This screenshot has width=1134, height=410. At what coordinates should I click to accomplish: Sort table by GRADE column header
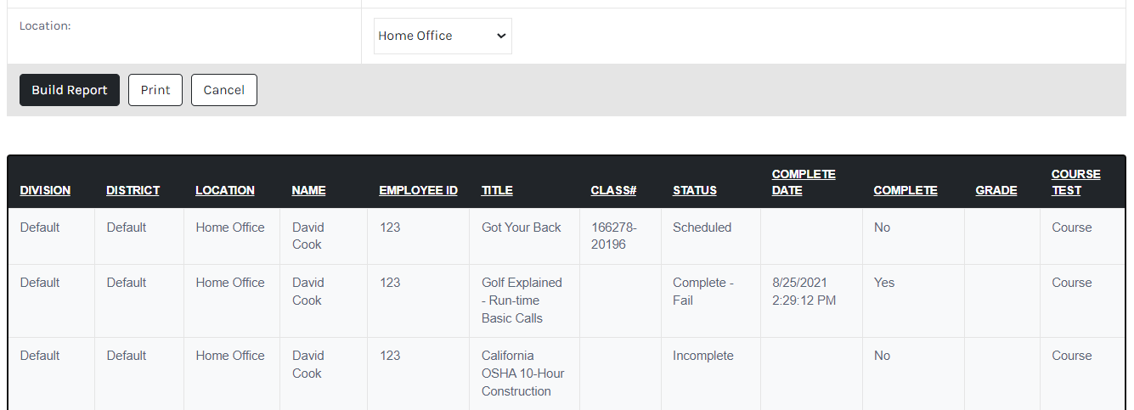click(996, 190)
